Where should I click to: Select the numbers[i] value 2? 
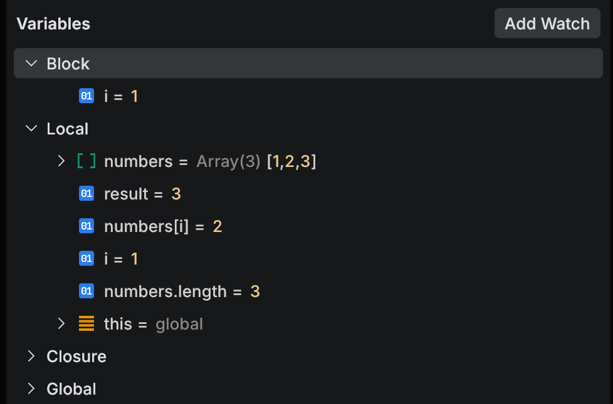(x=217, y=226)
